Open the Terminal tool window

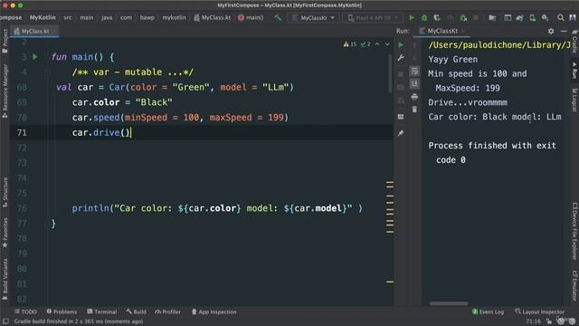(102, 312)
